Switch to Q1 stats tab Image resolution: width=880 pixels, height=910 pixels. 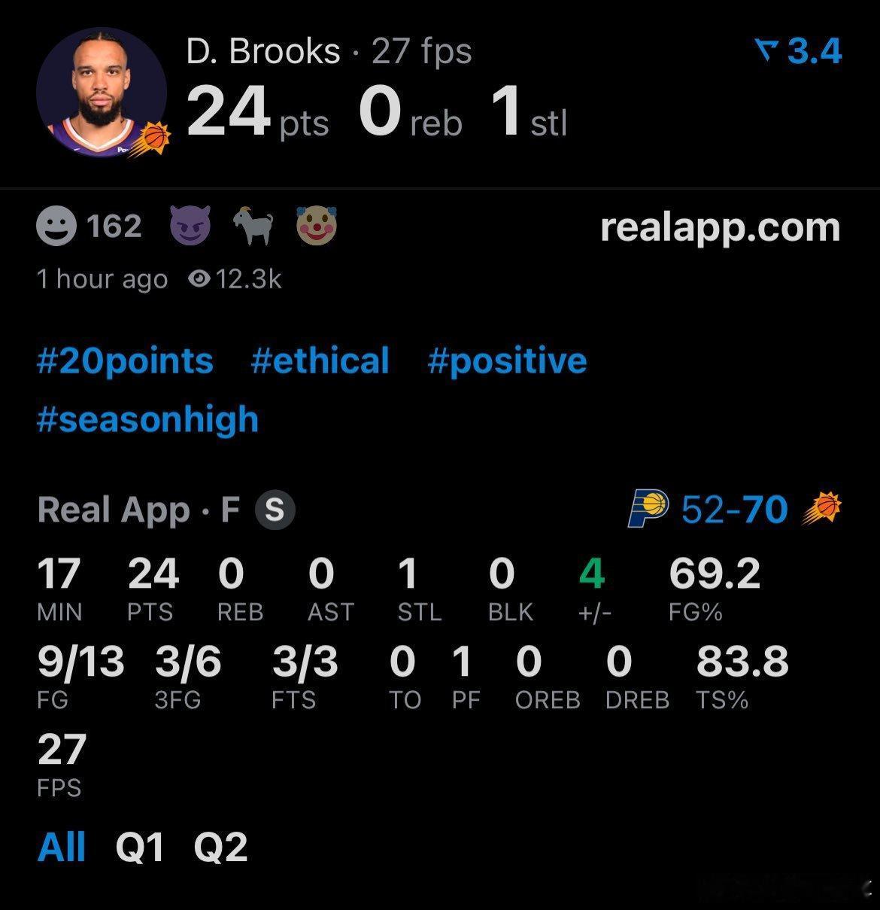(x=140, y=848)
